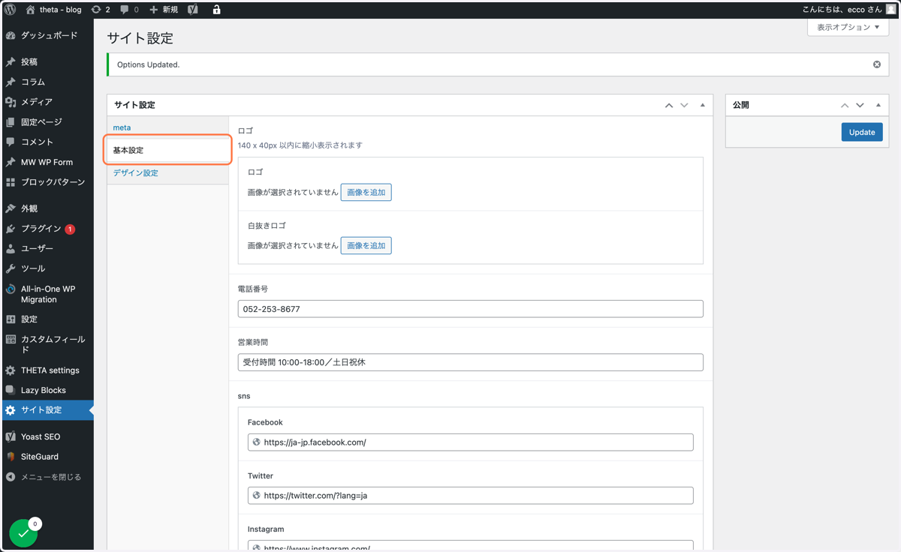Click the green checkmark floating badge
The image size is (901, 552).
click(23, 533)
